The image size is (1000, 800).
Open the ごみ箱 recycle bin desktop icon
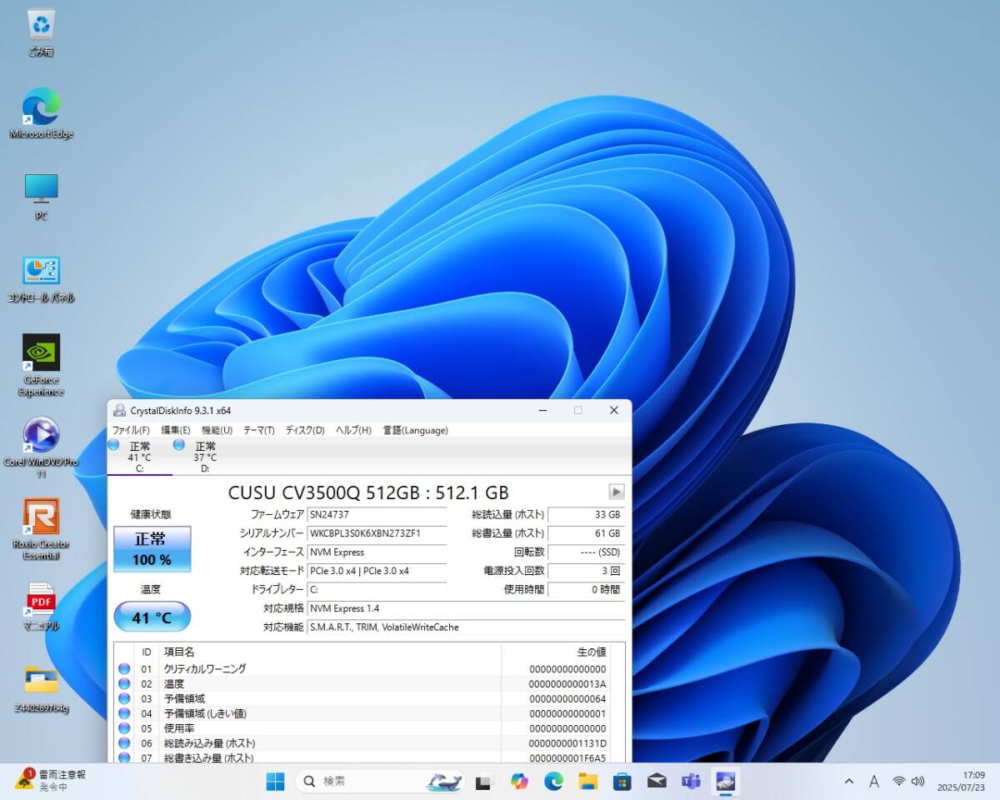(41, 32)
